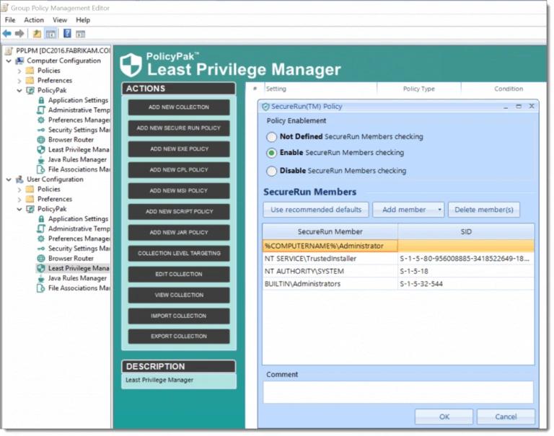Click the SID column header

466,231
